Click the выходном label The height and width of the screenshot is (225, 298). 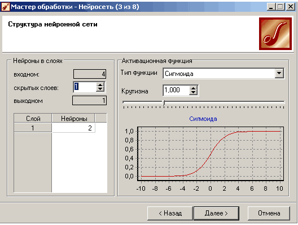click(x=28, y=101)
